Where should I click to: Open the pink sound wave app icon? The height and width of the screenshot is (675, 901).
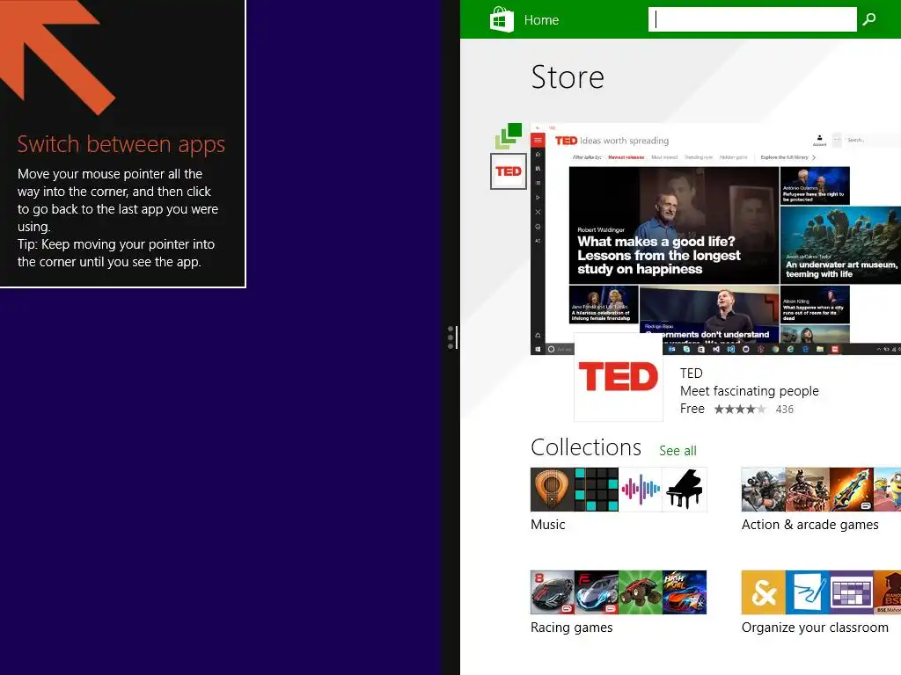pos(641,490)
